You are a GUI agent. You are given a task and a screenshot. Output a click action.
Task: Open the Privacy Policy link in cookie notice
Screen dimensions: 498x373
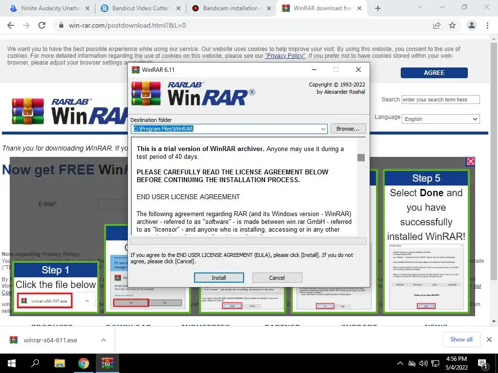pyautogui.click(x=285, y=56)
